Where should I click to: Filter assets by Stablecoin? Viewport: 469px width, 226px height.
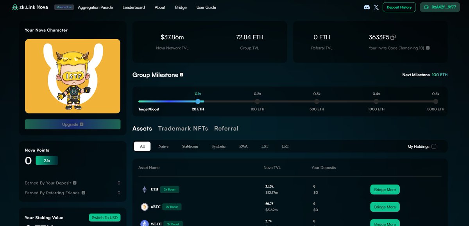pos(190,146)
